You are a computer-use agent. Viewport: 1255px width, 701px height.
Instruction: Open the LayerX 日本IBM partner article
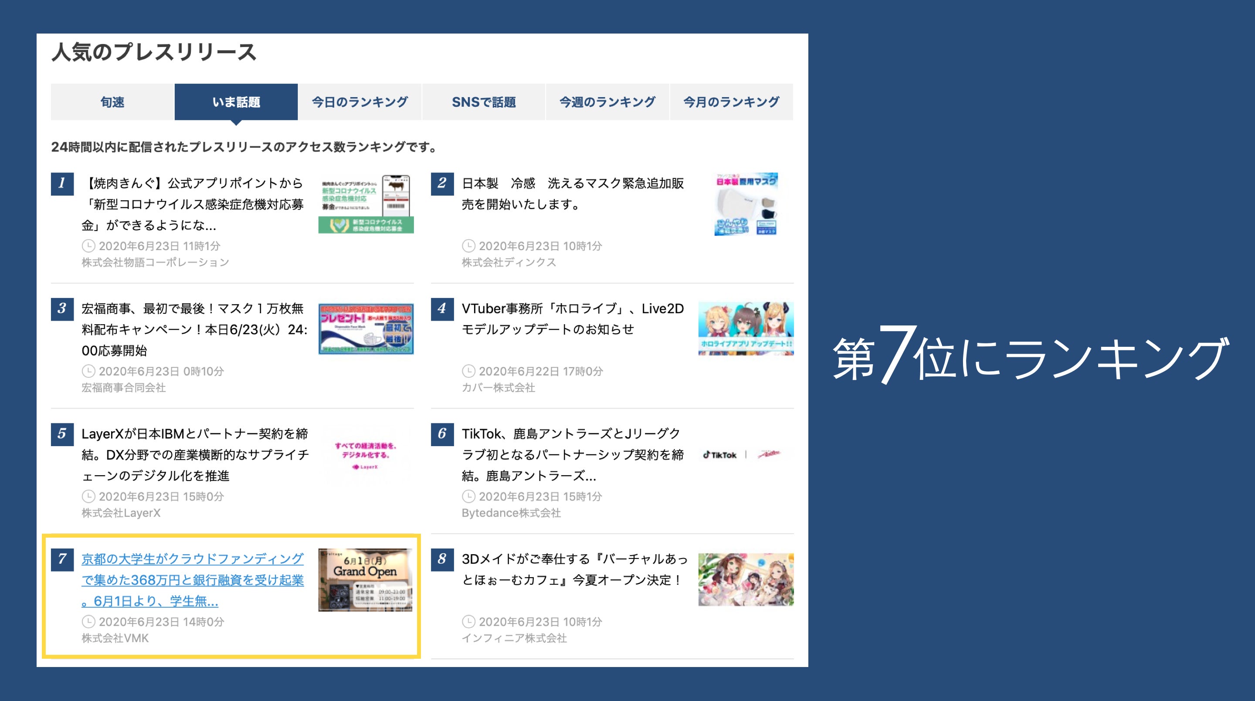click(x=194, y=454)
